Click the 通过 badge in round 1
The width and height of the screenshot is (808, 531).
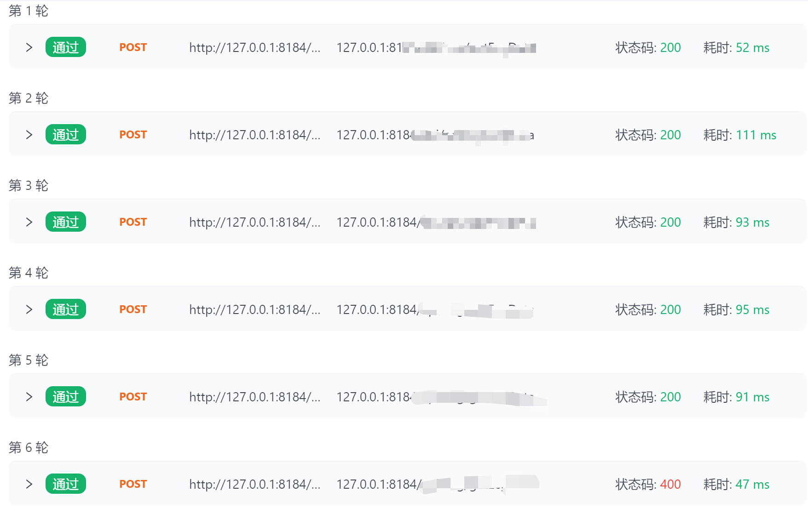point(66,47)
